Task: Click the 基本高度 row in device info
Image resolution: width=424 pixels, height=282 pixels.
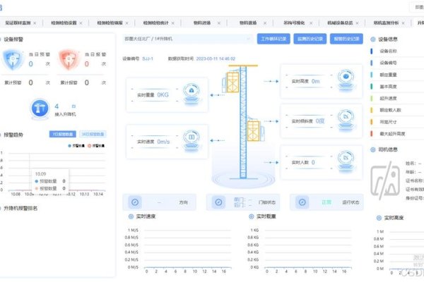Action: [397, 87]
